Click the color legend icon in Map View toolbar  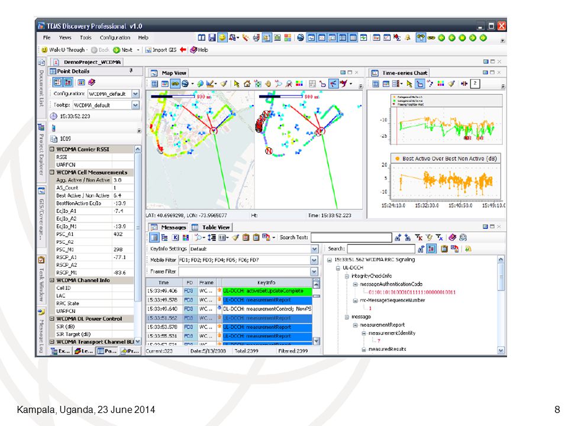pos(299,84)
